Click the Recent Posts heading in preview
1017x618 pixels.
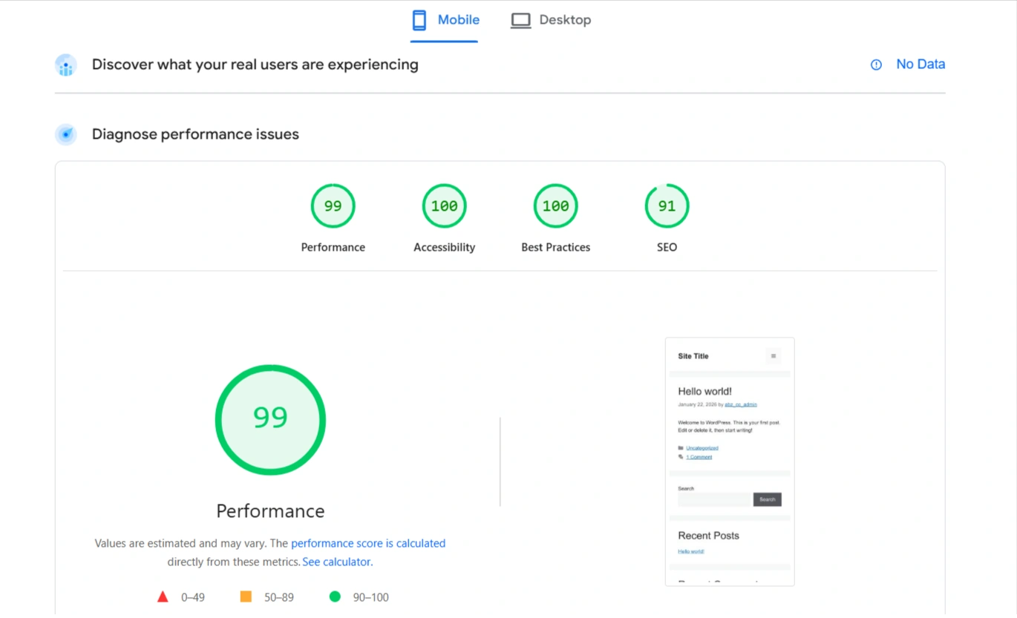708,536
